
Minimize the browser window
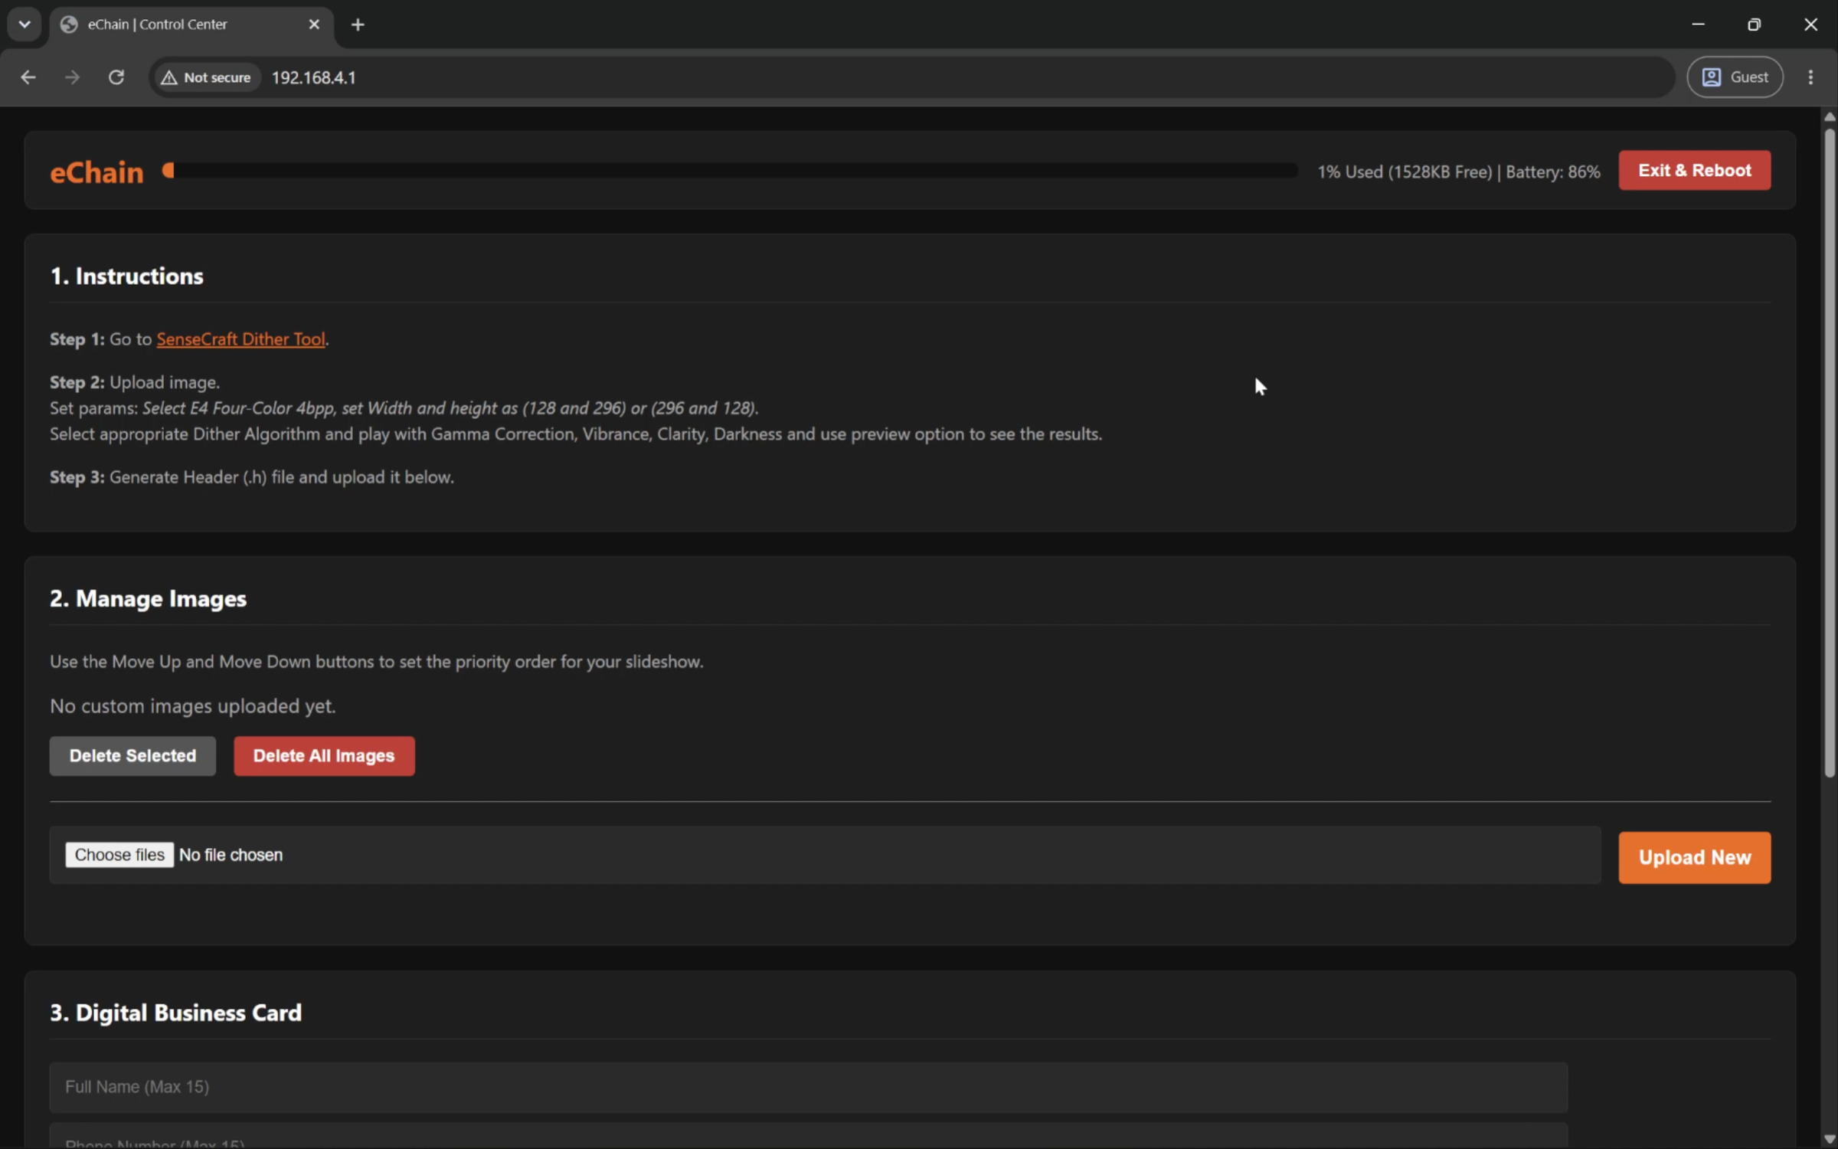coord(1698,25)
